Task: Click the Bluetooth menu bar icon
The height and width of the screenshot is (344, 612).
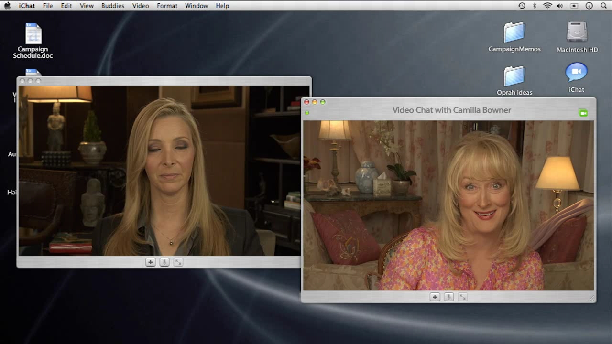Action: pyautogui.click(x=535, y=6)
